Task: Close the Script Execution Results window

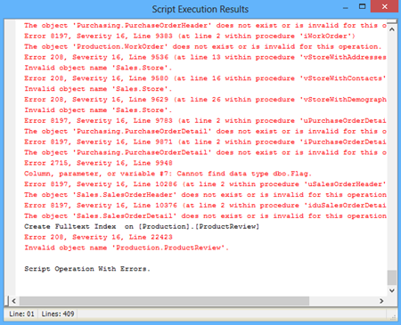Action: click(x=384, y=6)
